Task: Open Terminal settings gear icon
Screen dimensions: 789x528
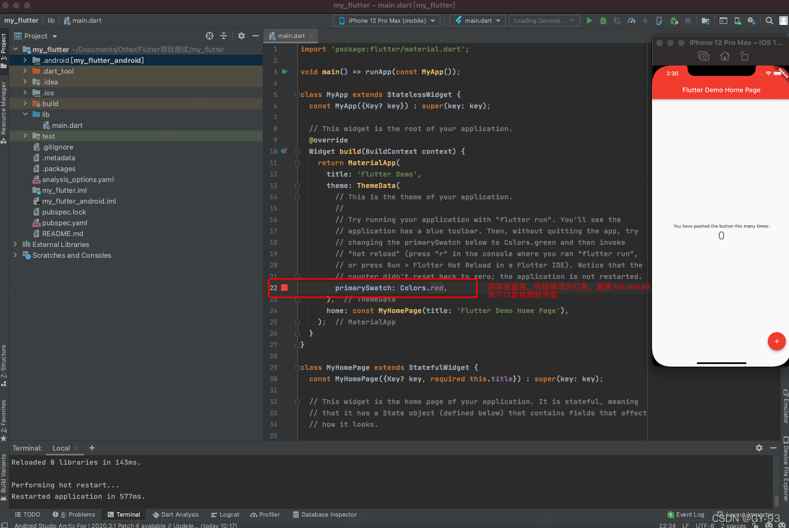Action: pyautogui.click(x=759, y=448)
